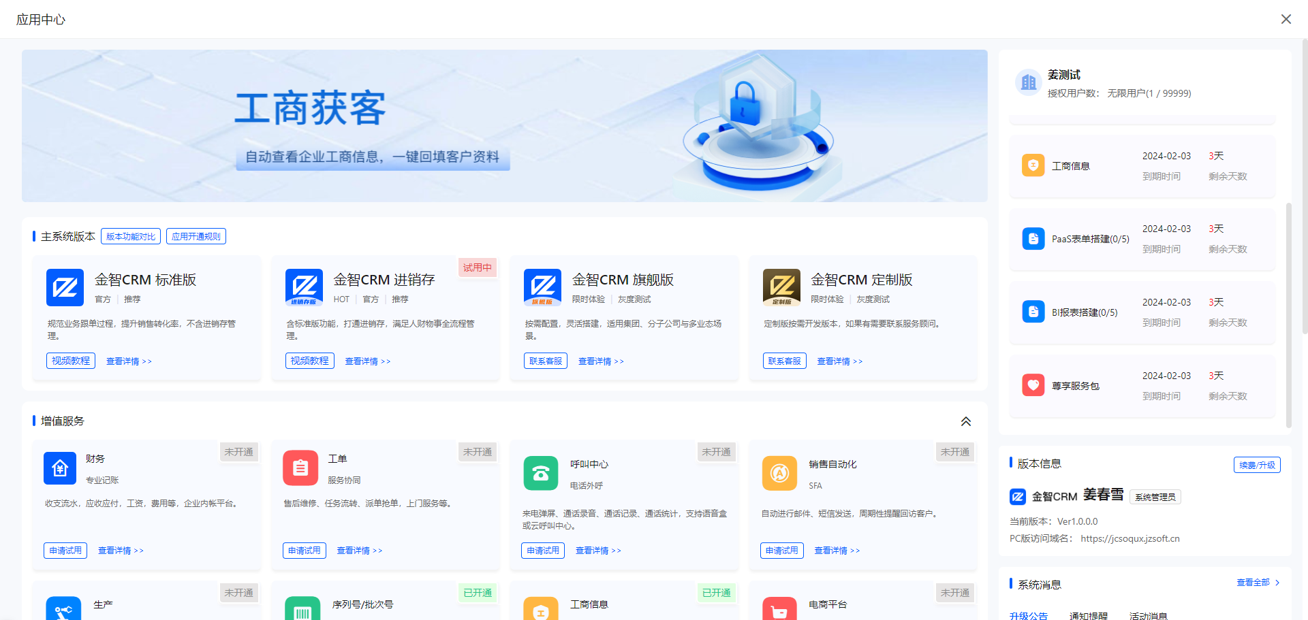Click the 尊享服务包 heart icon
The width and height of the screenshot is (1308, 620).
(1033, 385)
